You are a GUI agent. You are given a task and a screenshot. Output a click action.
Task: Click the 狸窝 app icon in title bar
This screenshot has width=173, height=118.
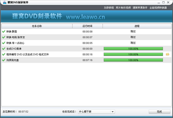[x=3, y=2]
